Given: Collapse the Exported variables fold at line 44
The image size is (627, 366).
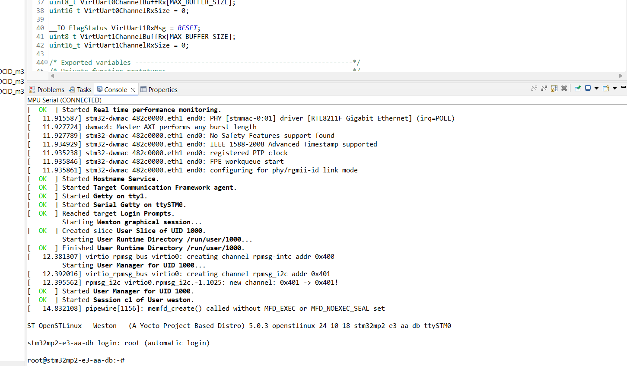Looking at the screenshot, I should pyautogui.click(x=46, y=62).
